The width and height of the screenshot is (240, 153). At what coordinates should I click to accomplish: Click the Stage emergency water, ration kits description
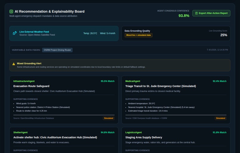pyautogui.click(x=160, y=143)
